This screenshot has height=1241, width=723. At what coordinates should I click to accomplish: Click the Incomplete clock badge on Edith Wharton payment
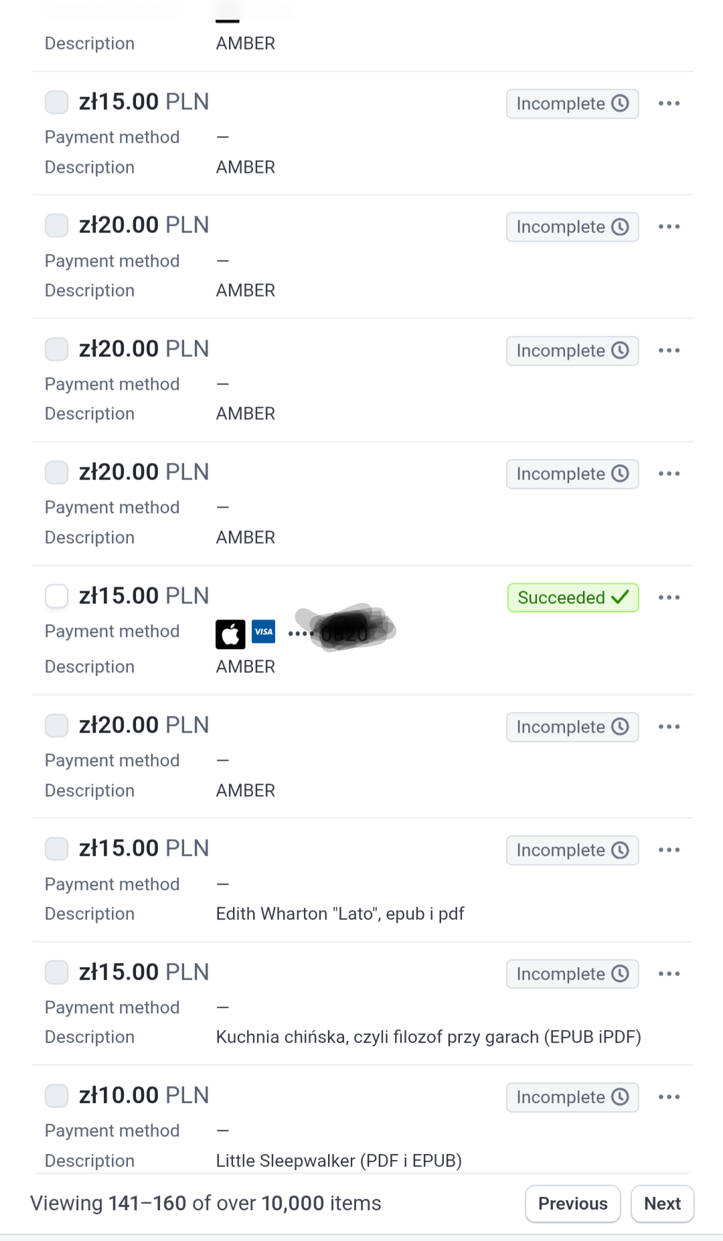coord(572,850)
